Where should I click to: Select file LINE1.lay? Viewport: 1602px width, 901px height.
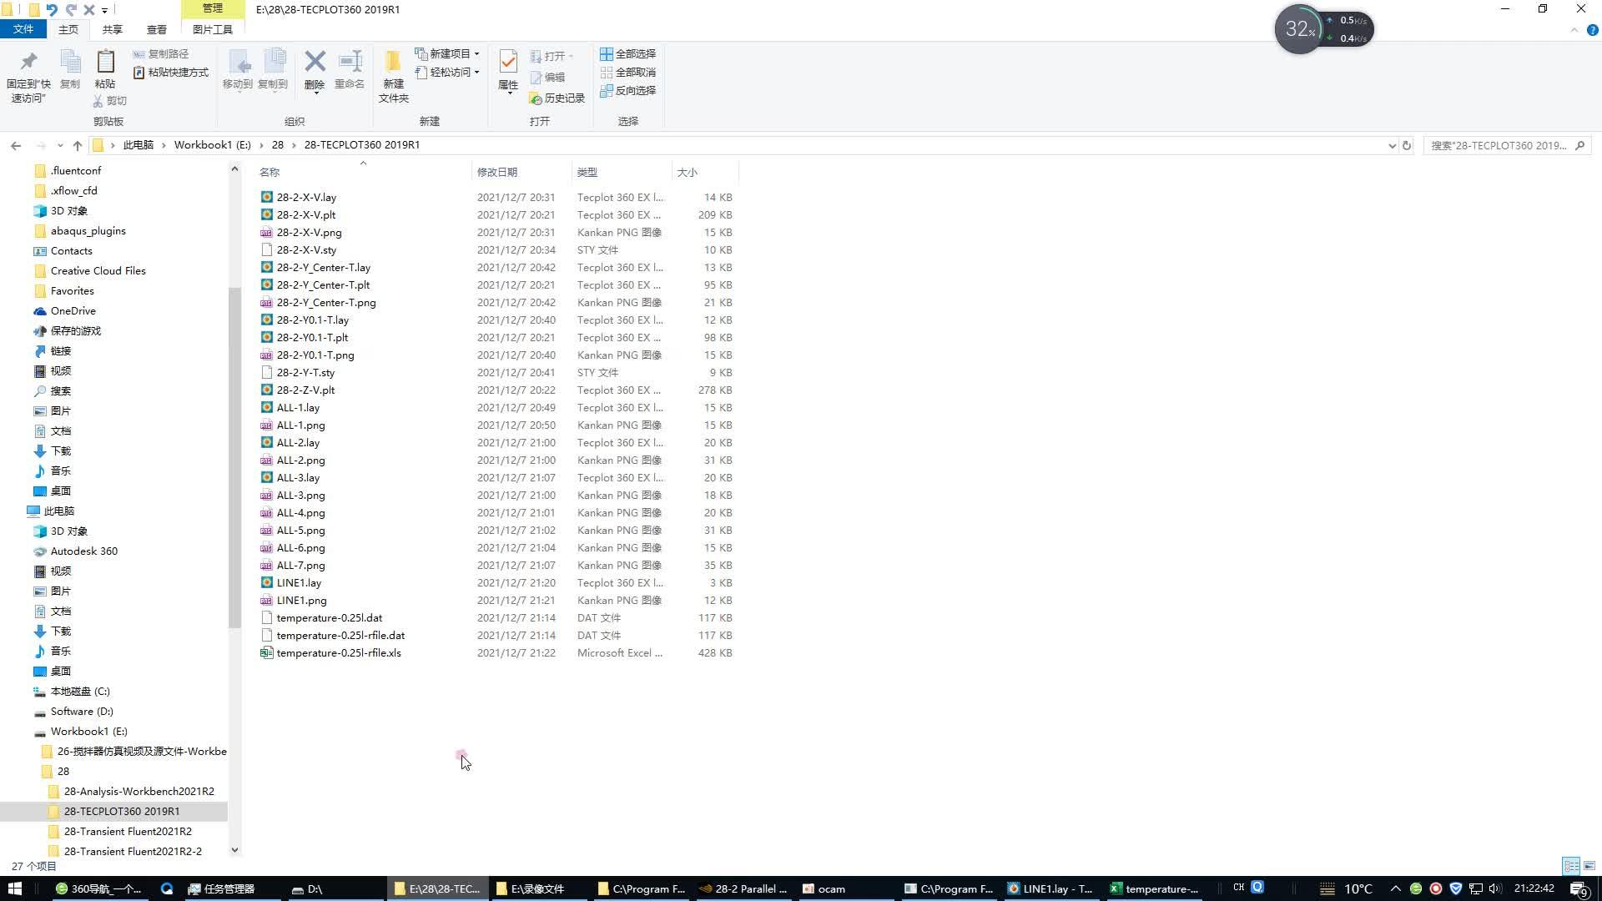(x=299, y=583)
